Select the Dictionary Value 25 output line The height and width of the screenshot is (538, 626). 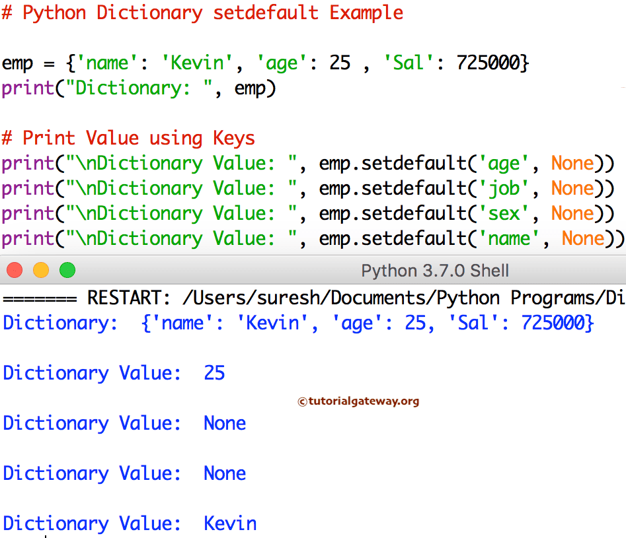click(112, 373)
